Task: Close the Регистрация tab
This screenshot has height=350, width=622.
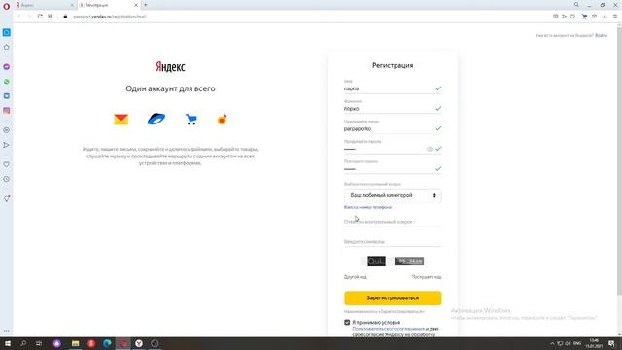Action: [x=136, y=5]
